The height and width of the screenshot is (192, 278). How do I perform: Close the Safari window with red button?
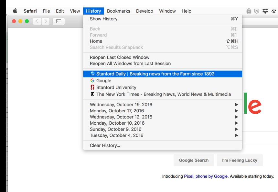pyautogui.click(x=14, y=21)
